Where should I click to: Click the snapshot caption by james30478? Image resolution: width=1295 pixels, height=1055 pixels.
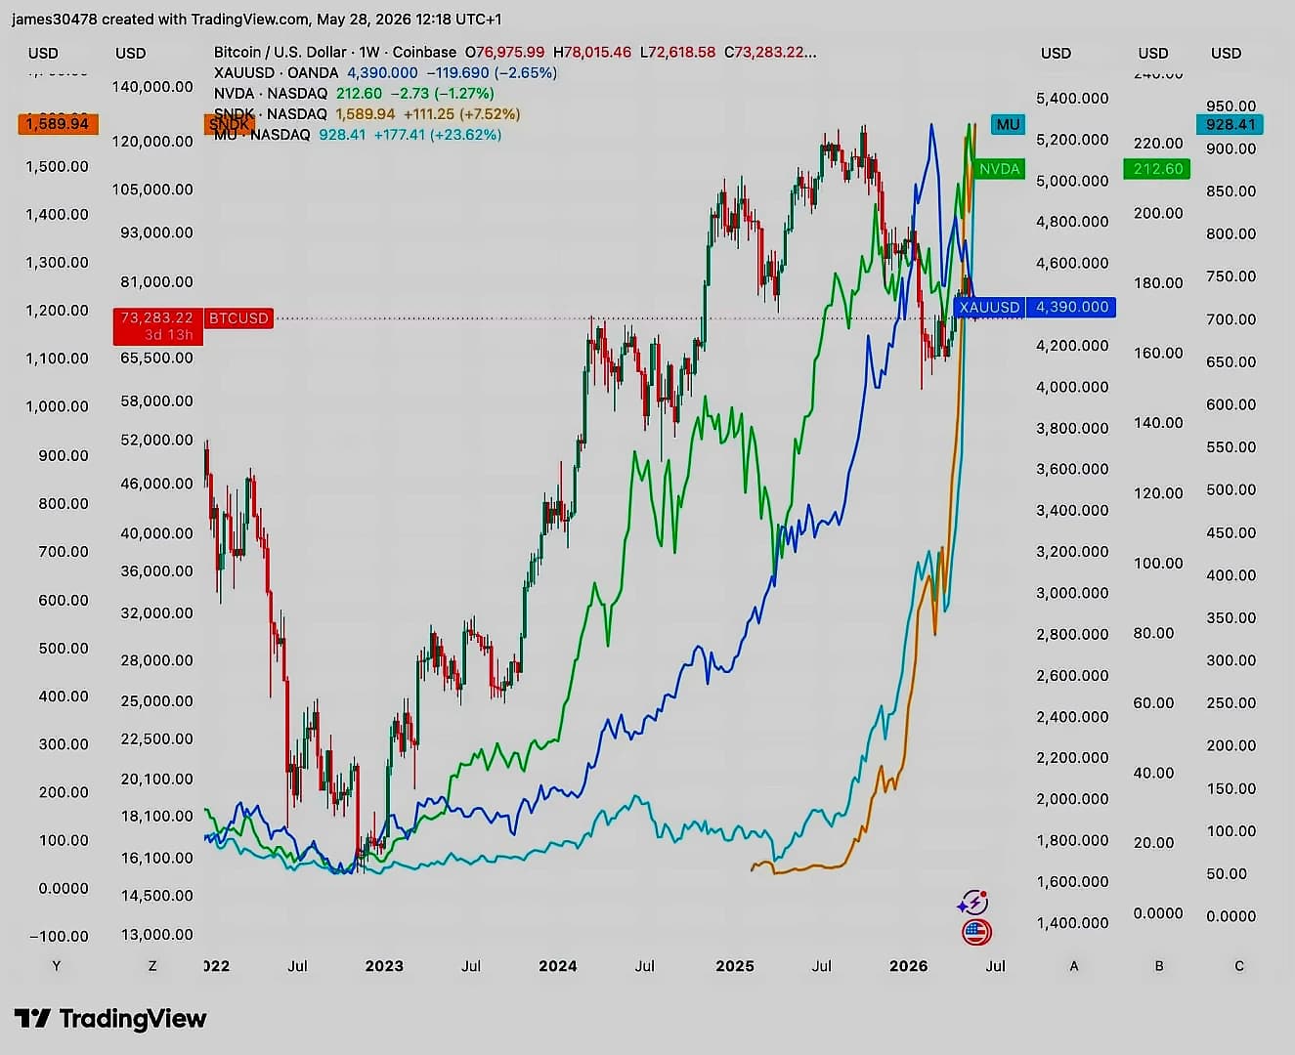257,20
